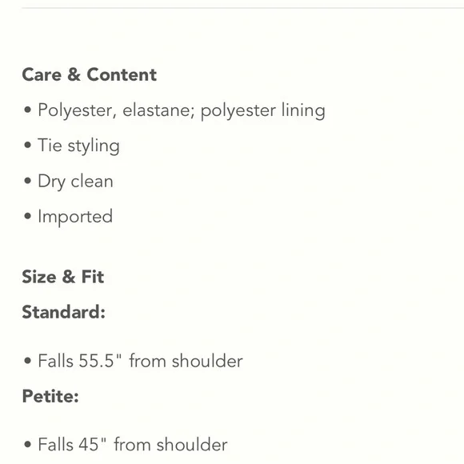Click the horizontal divider line at top

coord(242,8)
